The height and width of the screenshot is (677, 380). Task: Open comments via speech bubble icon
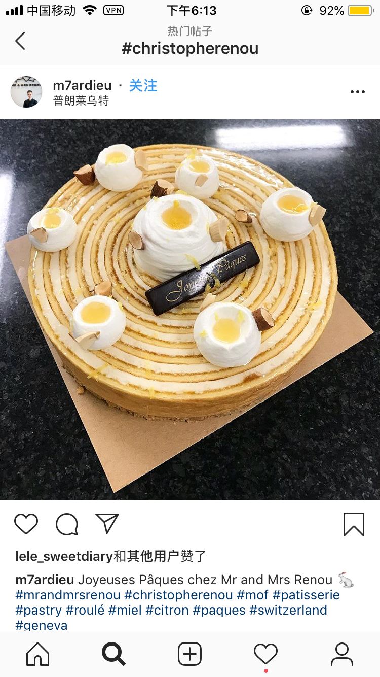click(x=67, y=524)
